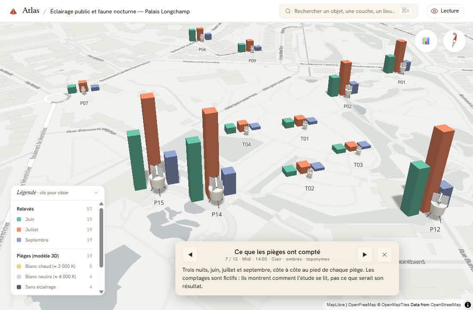
Task: Toggle the map attribution info icon
Action: pyautogui.click(x=467, y=304)
